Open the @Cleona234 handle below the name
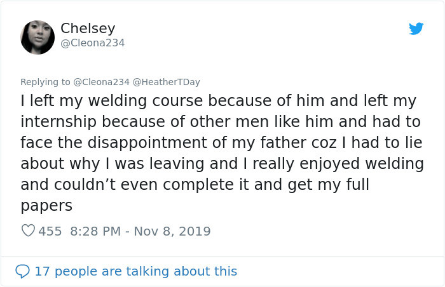Viewport: 445px width, 287px height. point(92,43)
